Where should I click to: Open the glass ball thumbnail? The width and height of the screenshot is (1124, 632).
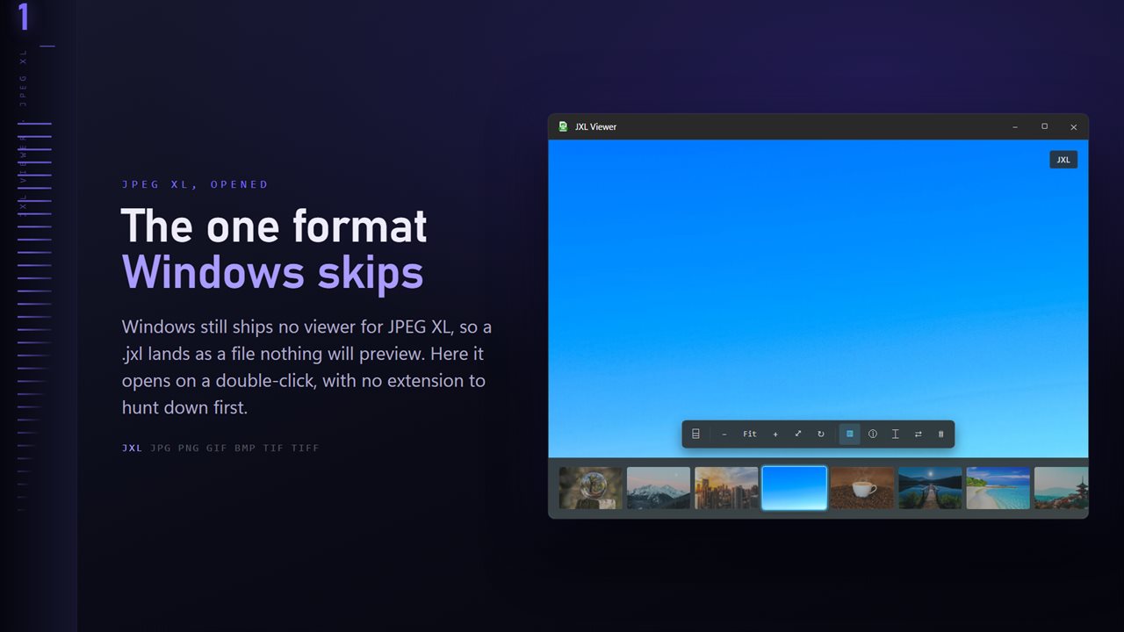coord(591,488)
